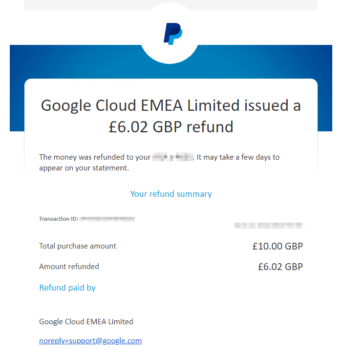
Task: Click the headline text "£6.02 GBP refund"
Action: [171, 127]
